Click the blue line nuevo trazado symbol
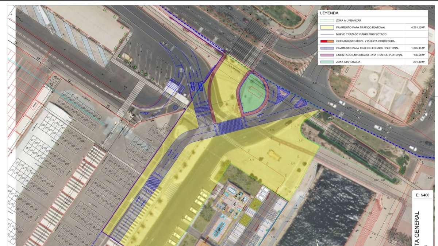438x246 pixels. (x=326, y=34)
